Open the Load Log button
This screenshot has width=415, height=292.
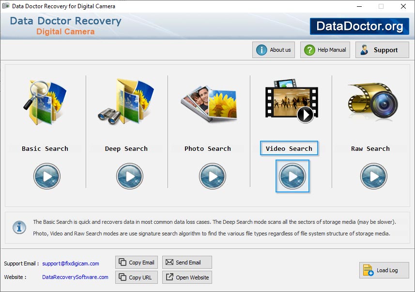pyautogui.click(x=384, y=270)
